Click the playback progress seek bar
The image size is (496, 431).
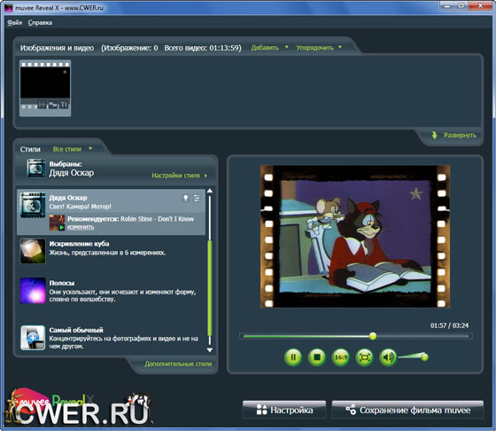pyautogui.click(x=356, y=336)
